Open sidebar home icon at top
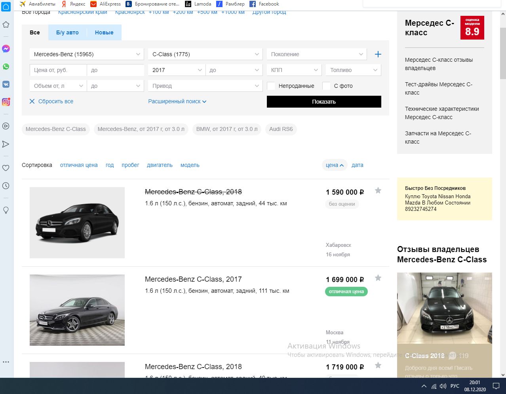506x394 pixels. (x=6, y=7)
